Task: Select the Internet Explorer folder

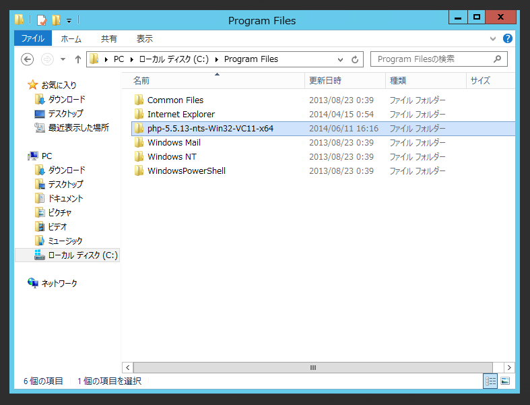Action: click(x=181, y=115)
